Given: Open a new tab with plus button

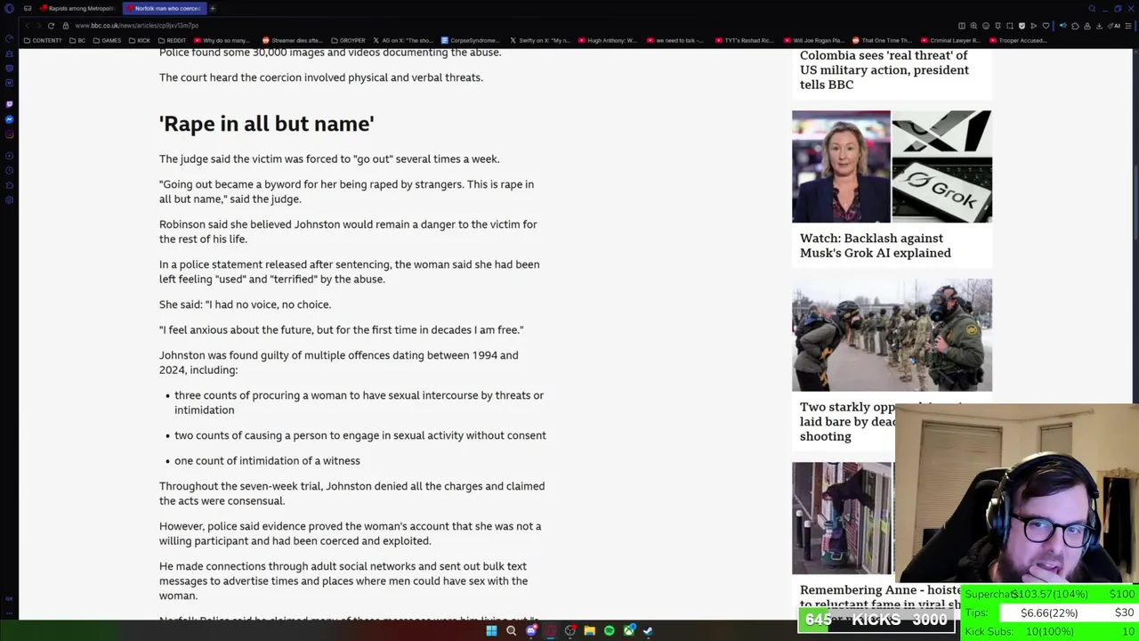Looking at the screenshot, I should coord(213,8).
